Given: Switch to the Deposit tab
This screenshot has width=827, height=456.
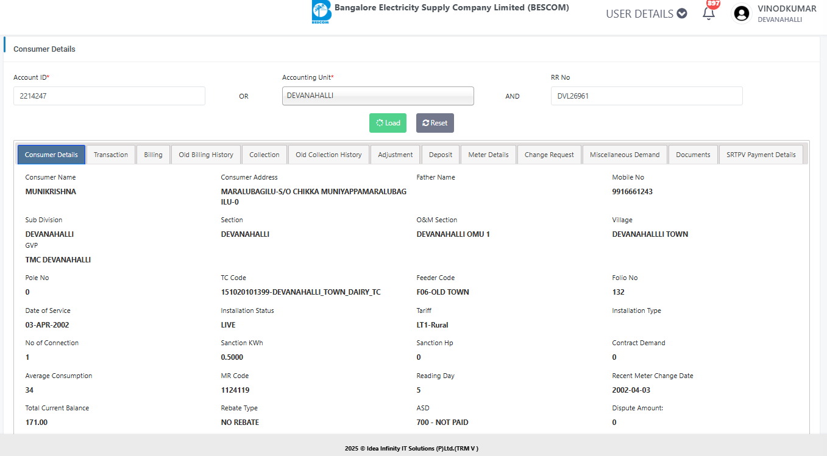Looking at the screenshot, I should [x=441, y=155].
